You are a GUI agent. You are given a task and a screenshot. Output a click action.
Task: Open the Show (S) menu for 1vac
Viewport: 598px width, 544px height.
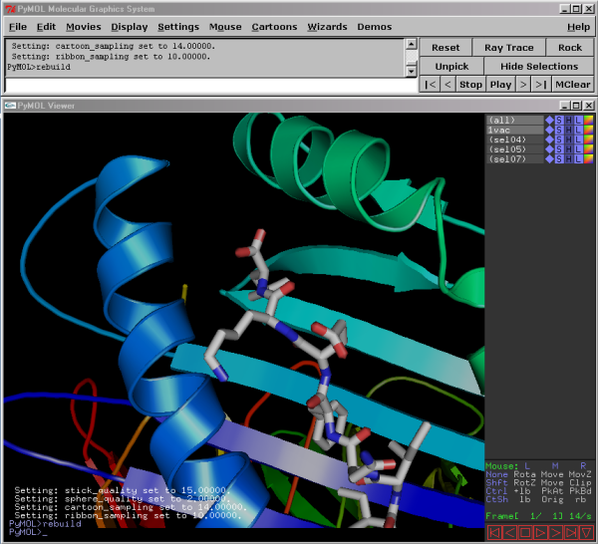(558, 130)
